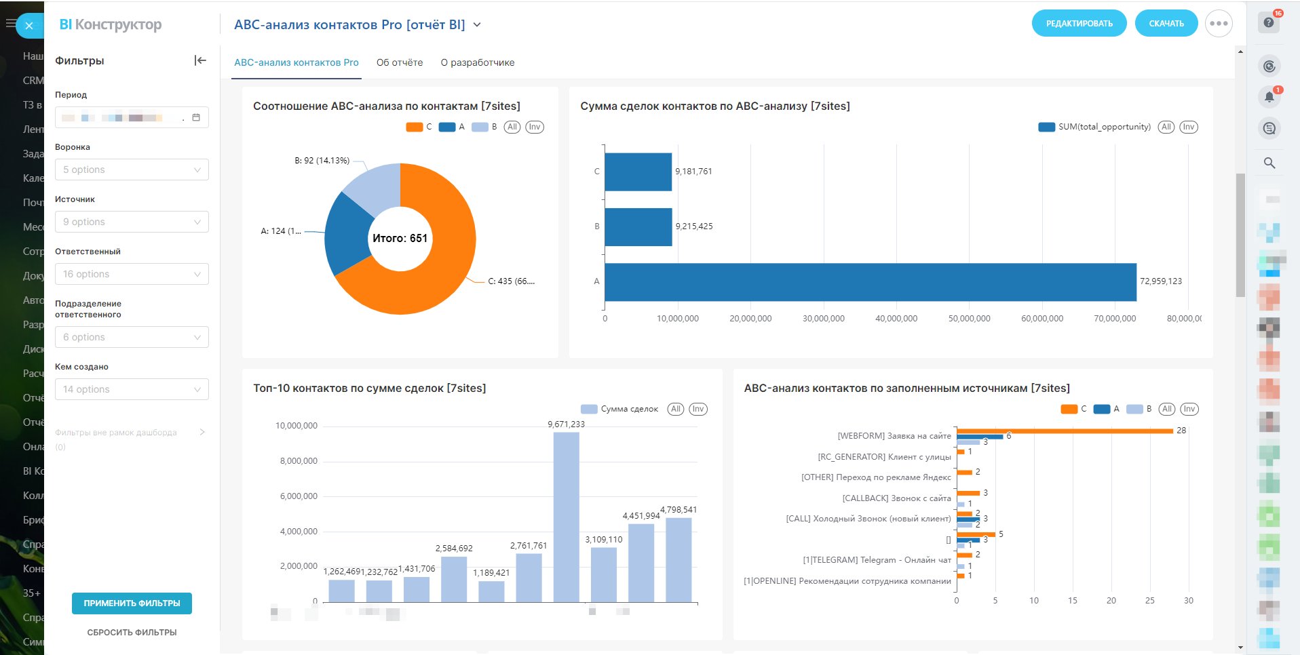Click the search magnifier icon in right sidebar

1269,163
